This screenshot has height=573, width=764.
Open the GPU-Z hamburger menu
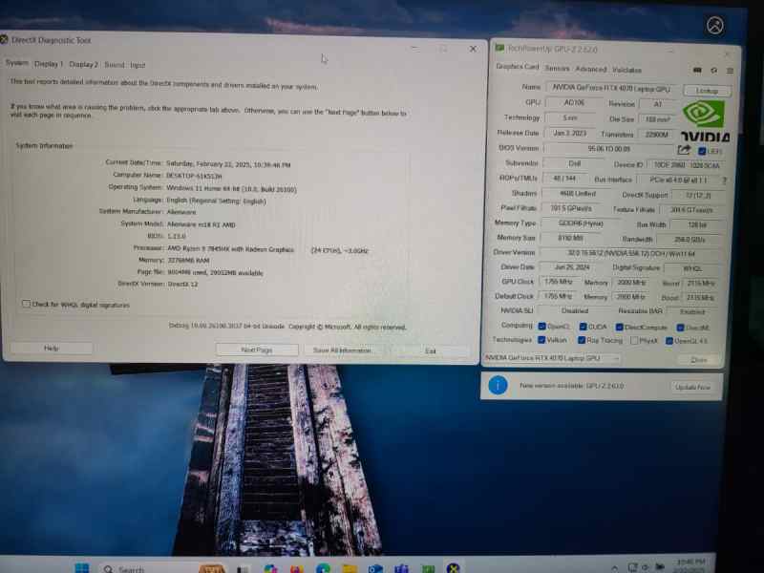[730, 71]
